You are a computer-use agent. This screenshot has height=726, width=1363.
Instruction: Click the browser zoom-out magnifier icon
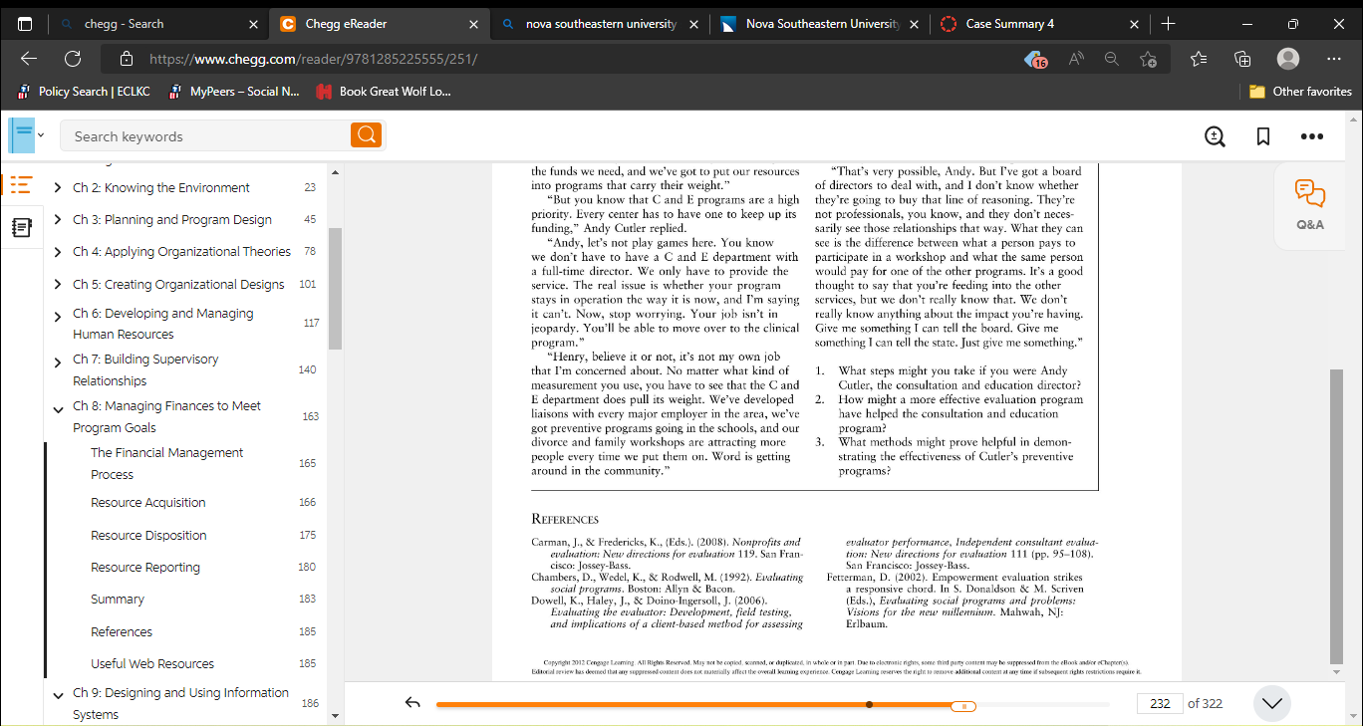[x=1112, y=59]
